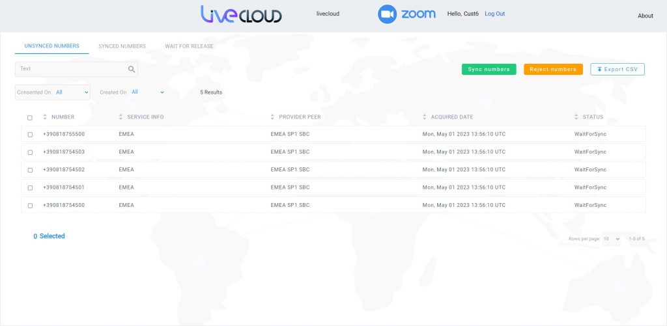Click the orange Reject numbers button

553,69
